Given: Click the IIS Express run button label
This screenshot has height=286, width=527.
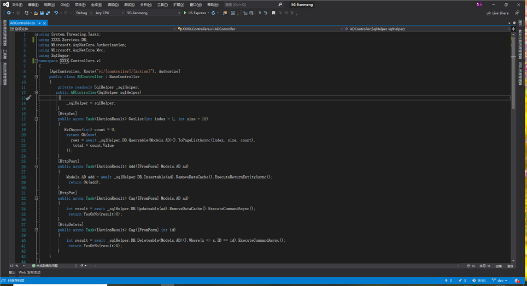Looking at the screenshot, I should 197,13.
